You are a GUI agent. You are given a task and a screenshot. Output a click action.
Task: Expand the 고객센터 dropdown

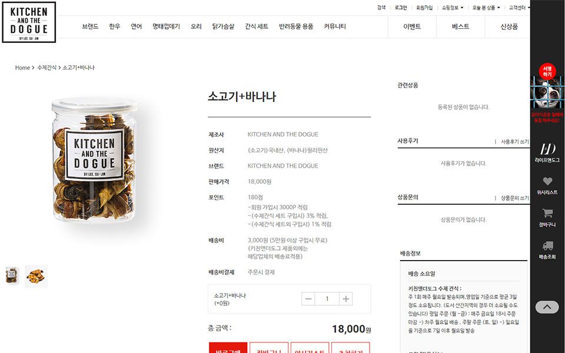coord(519,8)
